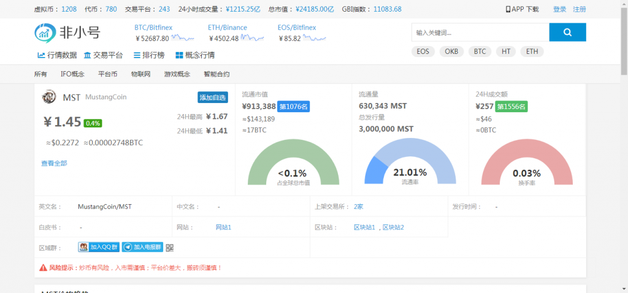Click the 2家 exchanges link
This screenshot has width=628, height=293.
358,207
